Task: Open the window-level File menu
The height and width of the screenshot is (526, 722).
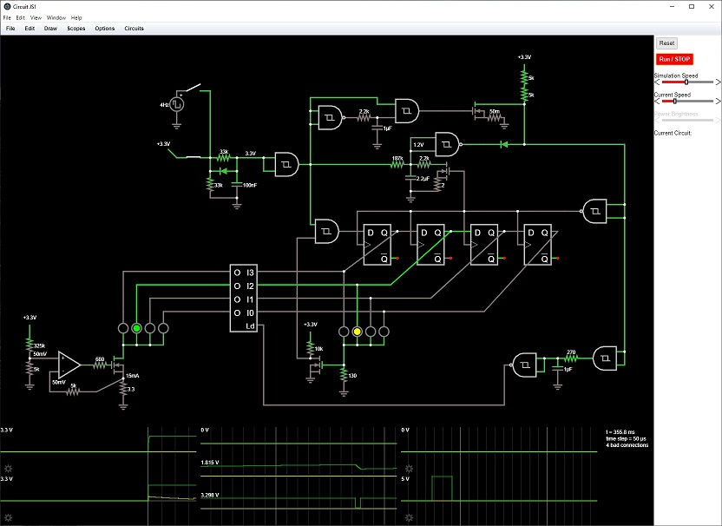Action: tap(7, 17)
